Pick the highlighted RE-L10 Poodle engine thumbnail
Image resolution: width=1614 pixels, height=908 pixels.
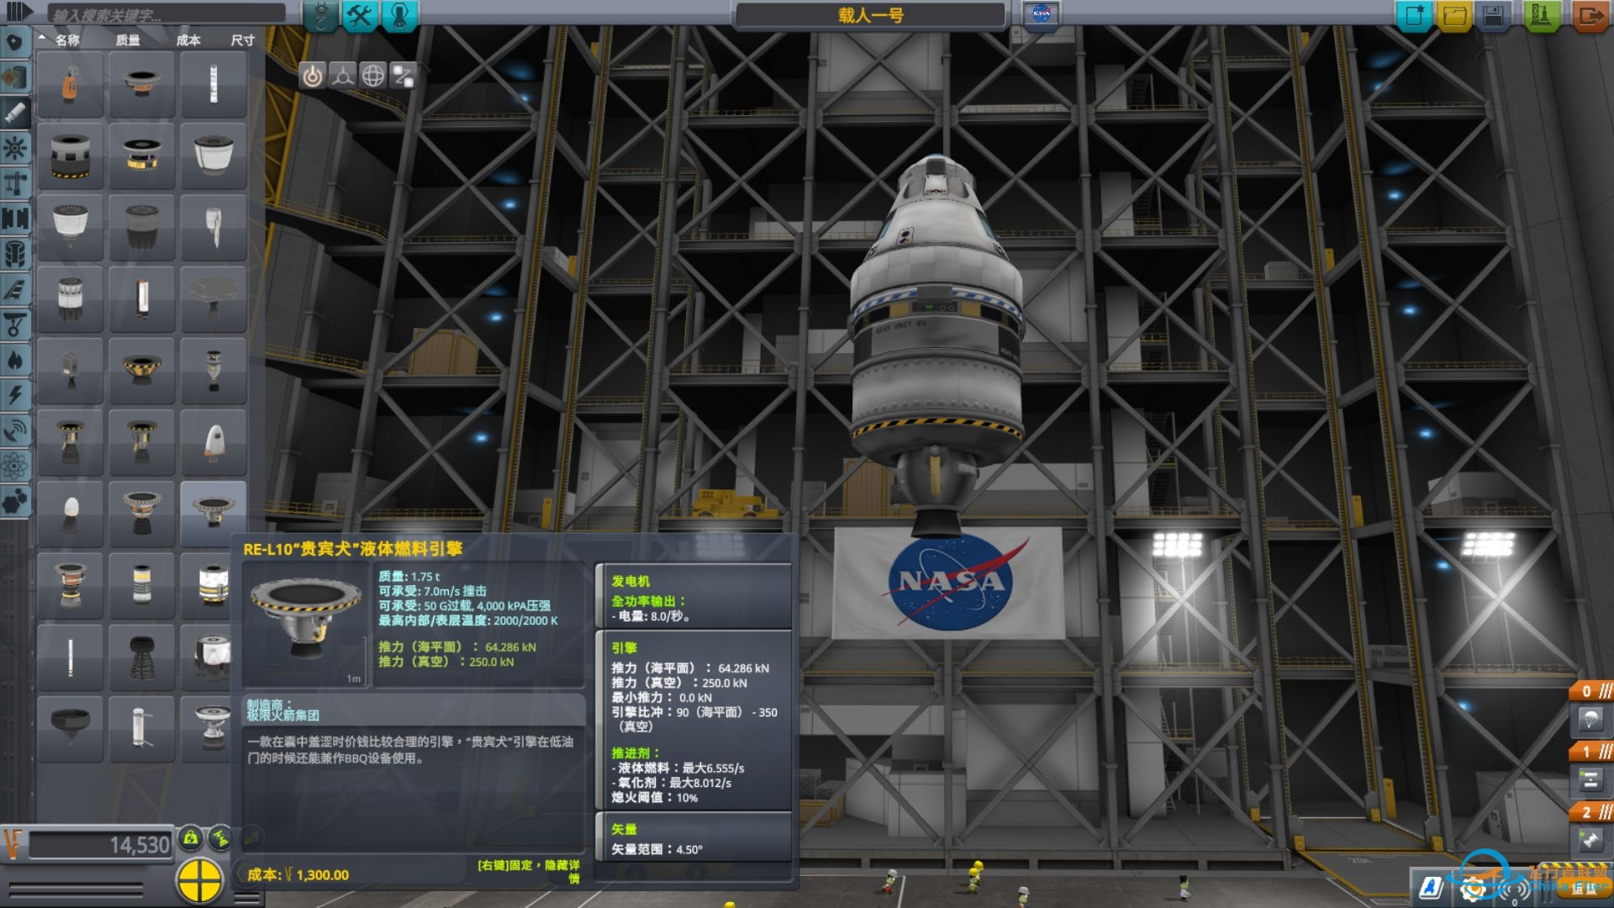pyautogui.click(x=214, y=514)
